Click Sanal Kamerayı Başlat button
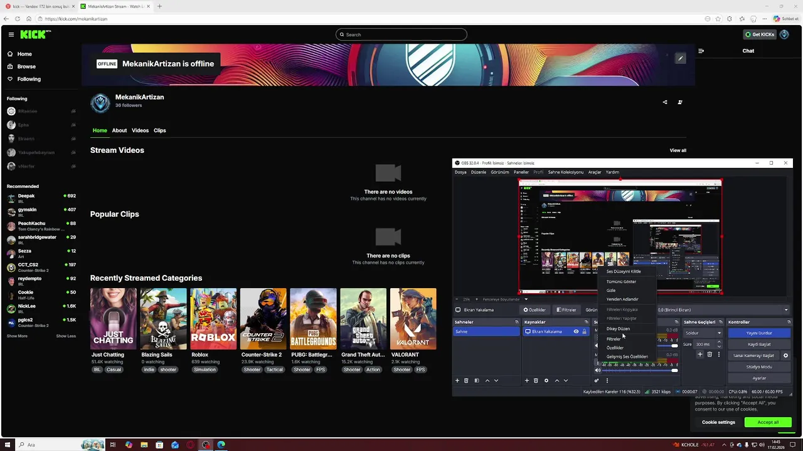This screenshot has width=803, height=451. [x=753, y=355]
